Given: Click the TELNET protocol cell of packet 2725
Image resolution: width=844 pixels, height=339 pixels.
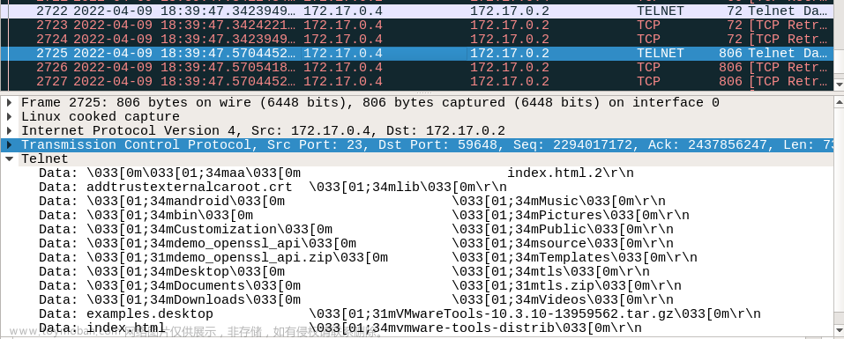Looking at the screenshot, I should [x=660, y=53].
